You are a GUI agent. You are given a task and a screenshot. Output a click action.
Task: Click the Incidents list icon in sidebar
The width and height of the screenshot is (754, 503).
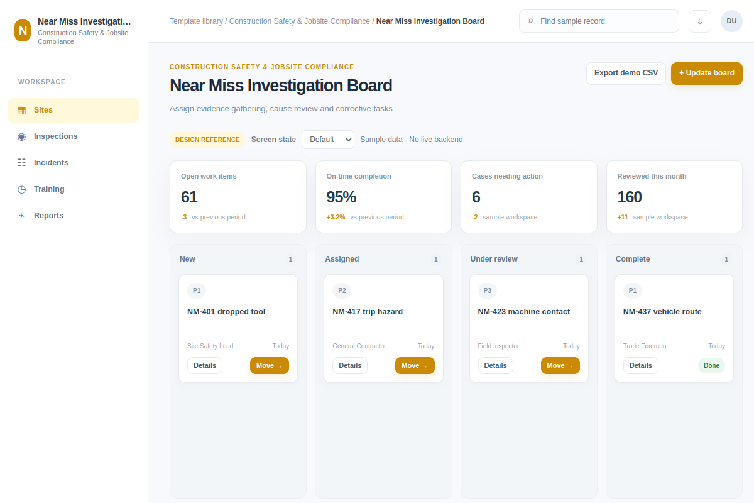point(22,163)
